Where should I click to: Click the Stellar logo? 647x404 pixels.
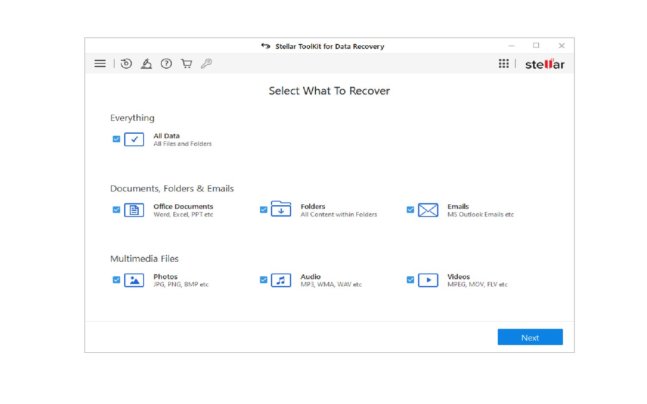[545, 64]
